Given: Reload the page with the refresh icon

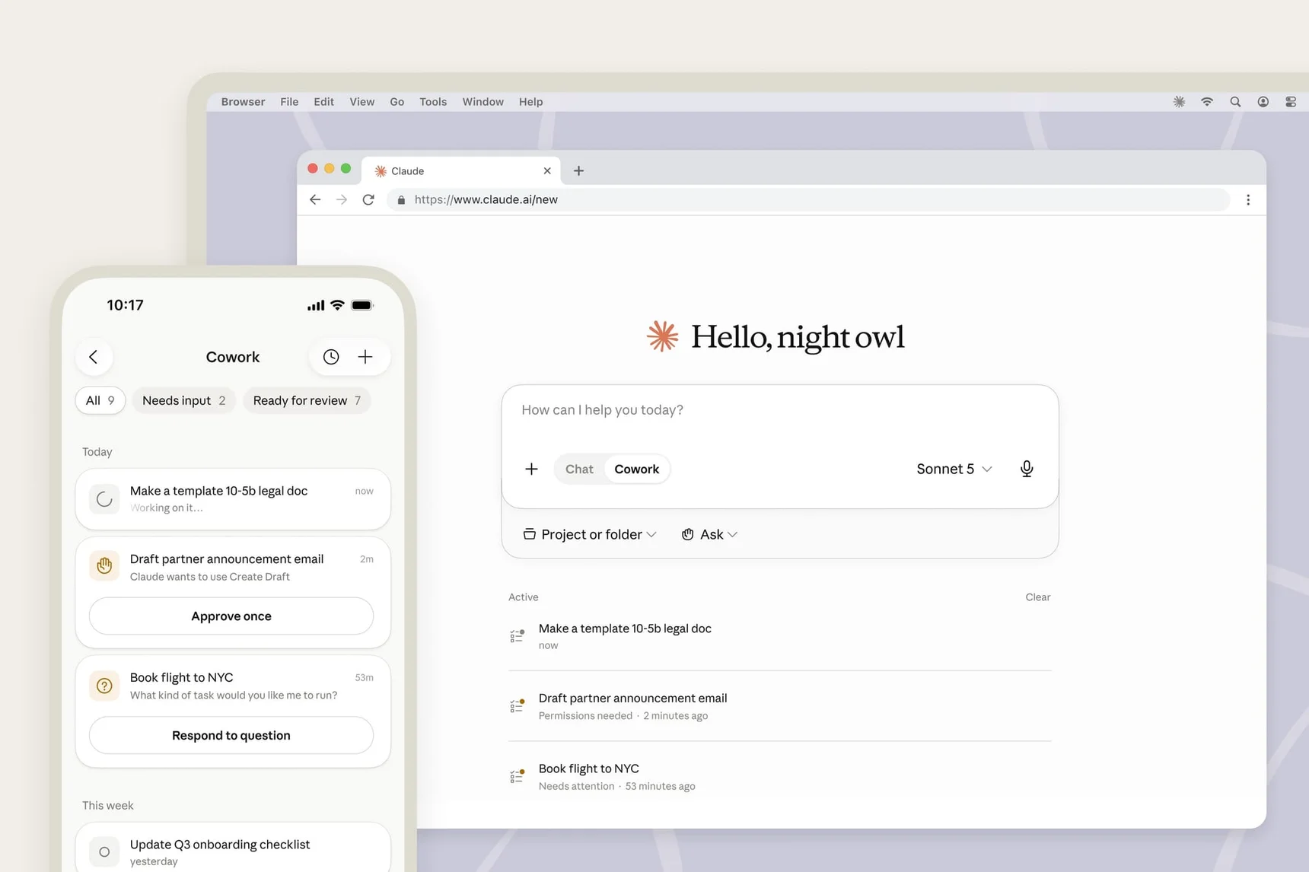Looking at the screenshot, I should [x=368, y=199].
